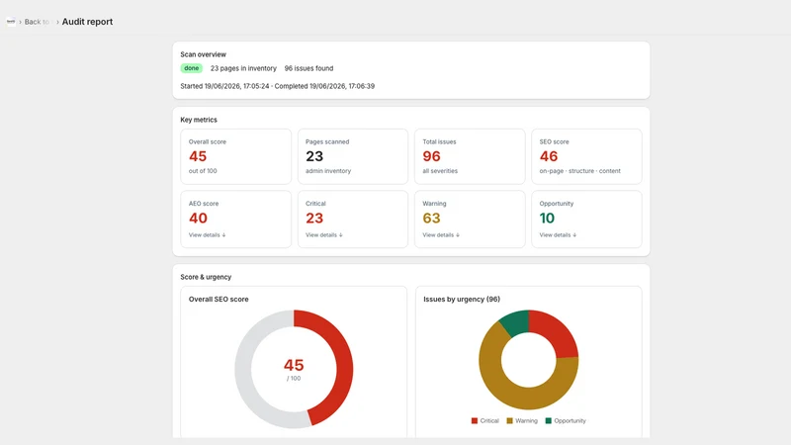The image size is (791, 445).
Task: Click the yellow Warning legend swatch
Action: click(x=509, y=421)
